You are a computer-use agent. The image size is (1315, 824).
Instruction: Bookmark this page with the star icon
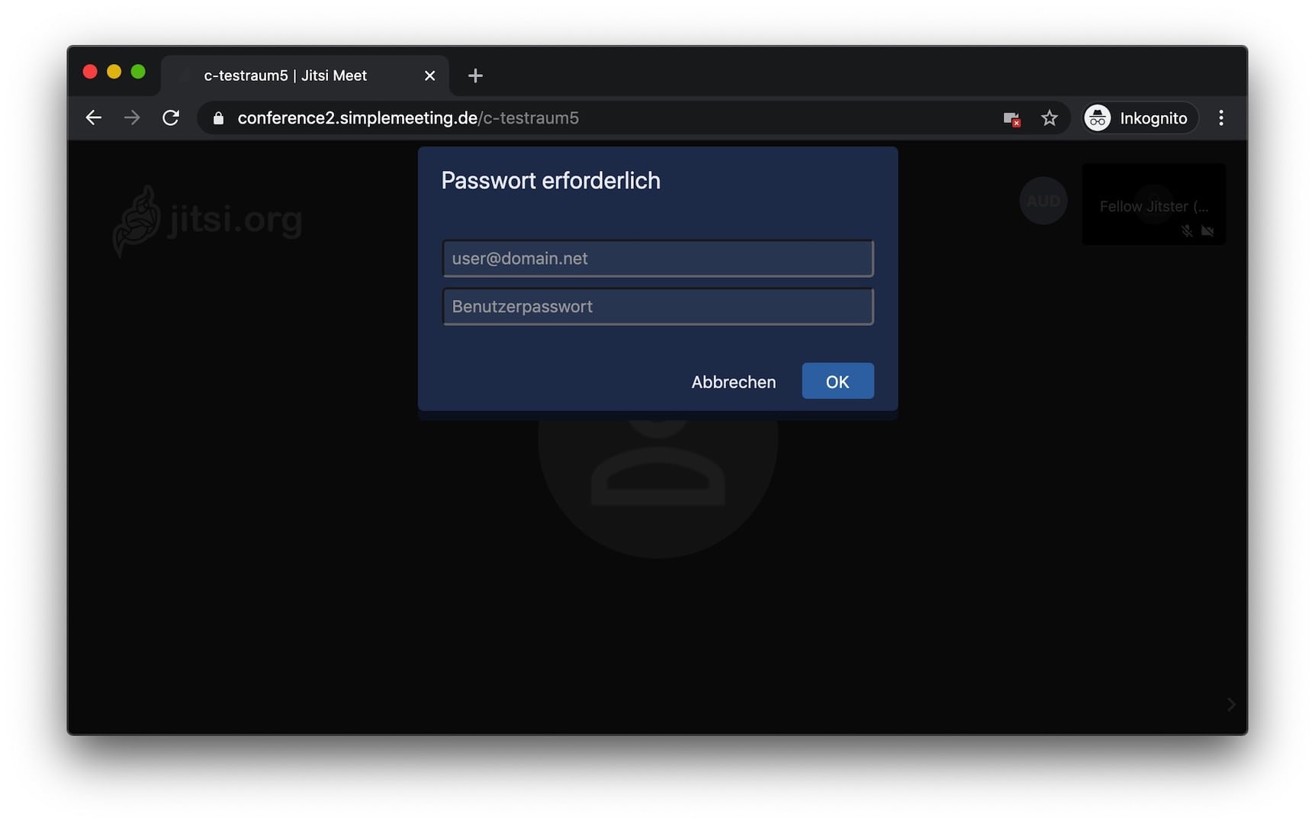(1050, 118)
